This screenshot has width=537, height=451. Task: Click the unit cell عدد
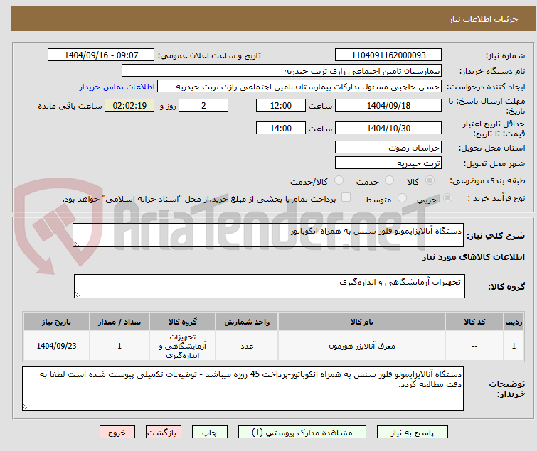tap(247, 346)
